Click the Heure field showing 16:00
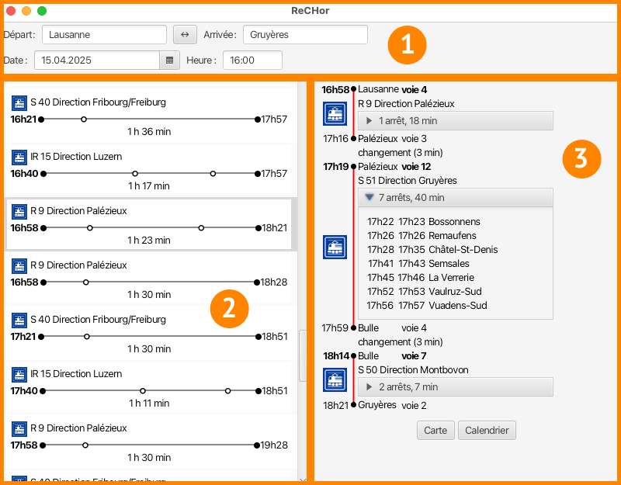 click(253, 61)
